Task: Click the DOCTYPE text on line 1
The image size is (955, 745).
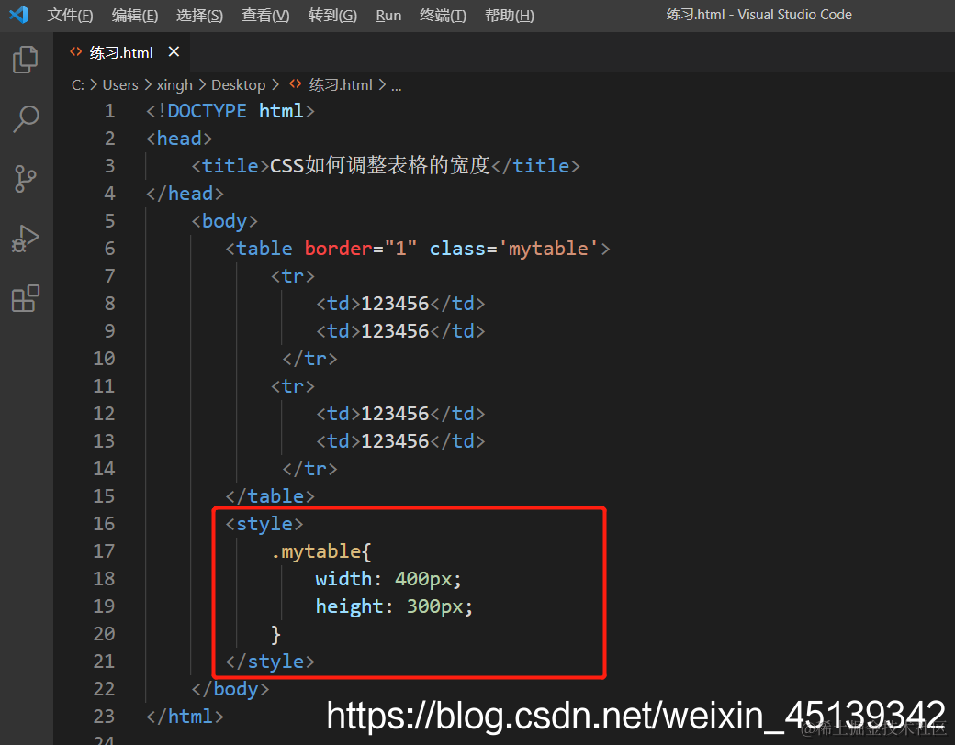Action: (207, 111)
